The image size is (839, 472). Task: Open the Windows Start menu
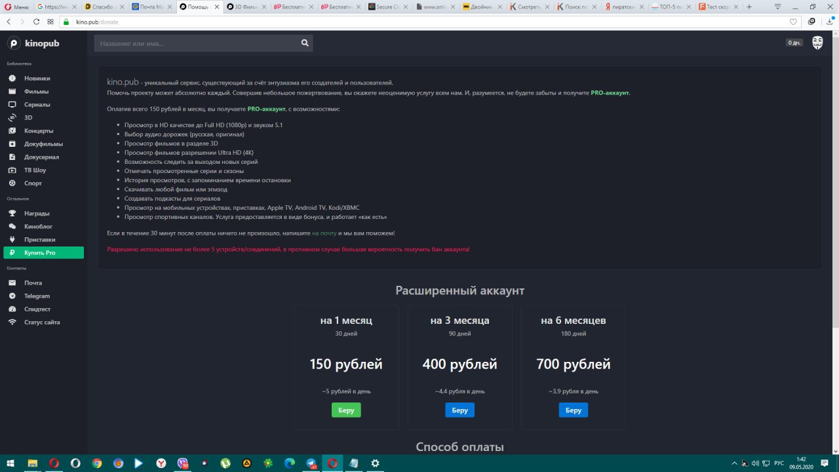click(x=10, y=463)
